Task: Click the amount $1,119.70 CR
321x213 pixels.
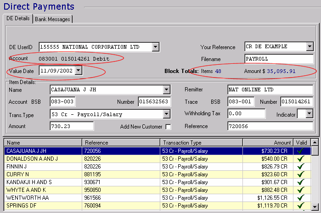Action: click(x=272, y=206)
